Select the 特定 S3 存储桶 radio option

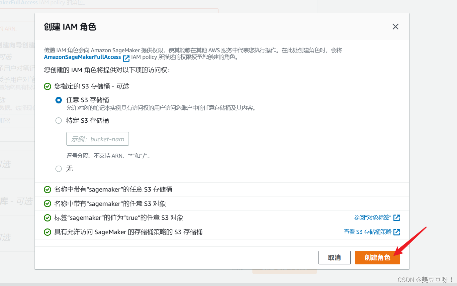point(59,120)
